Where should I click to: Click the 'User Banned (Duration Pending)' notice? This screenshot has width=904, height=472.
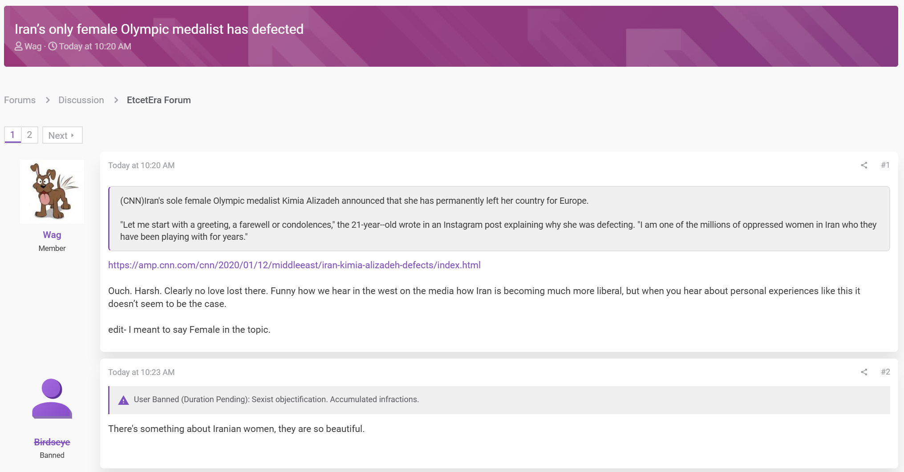(x=499, y=400)
